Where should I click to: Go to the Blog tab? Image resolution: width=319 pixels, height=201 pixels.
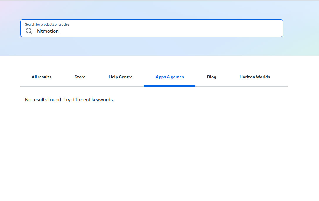click(212, 77)
